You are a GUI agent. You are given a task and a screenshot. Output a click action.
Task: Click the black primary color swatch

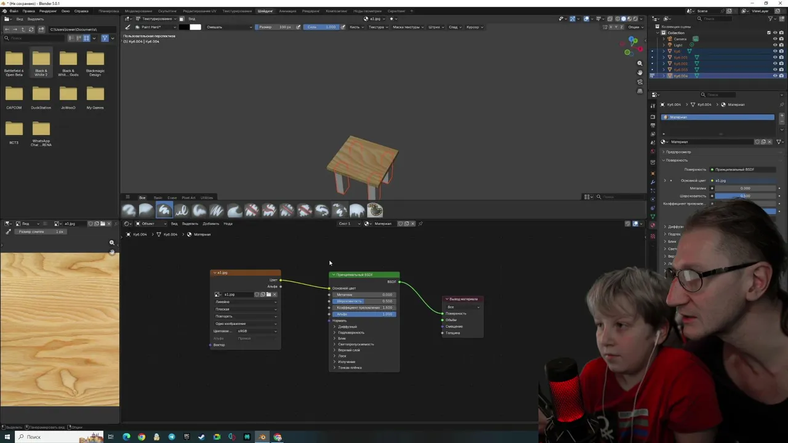pyautogui.click(x=184, y=27)
